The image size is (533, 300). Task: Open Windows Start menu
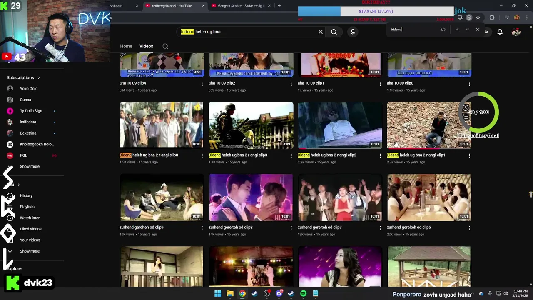point(218,294)
